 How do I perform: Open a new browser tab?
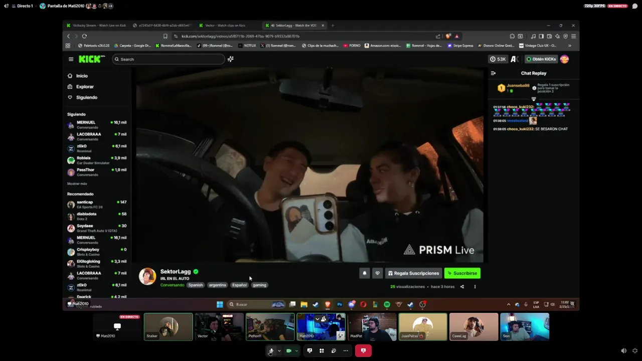click(333, 25)
